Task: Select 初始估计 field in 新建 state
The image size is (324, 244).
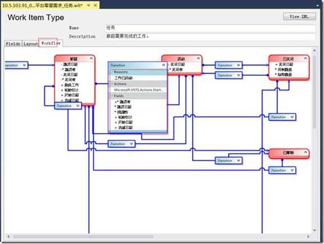Action: point(71,90)
